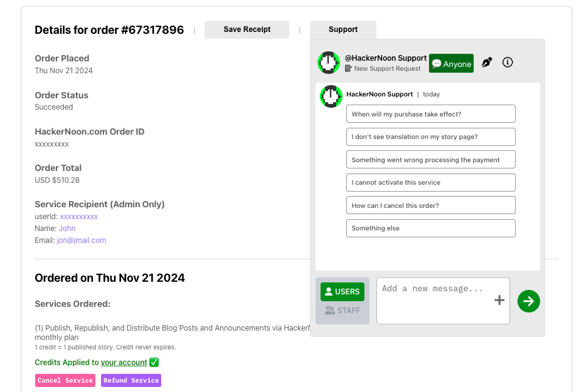
Task: Click green checkmark beside Credits Applied
Action: [154, 363]
